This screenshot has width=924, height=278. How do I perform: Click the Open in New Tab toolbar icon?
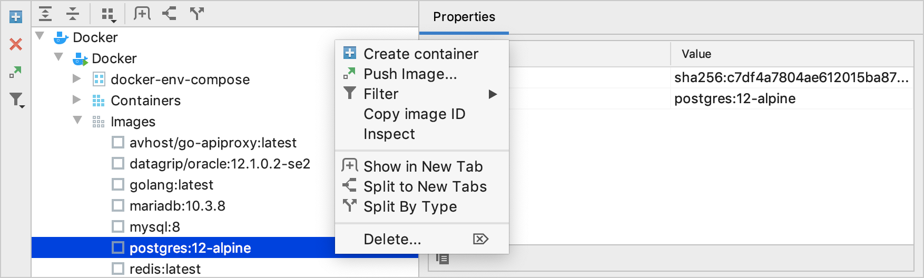[x=142, y=14]
